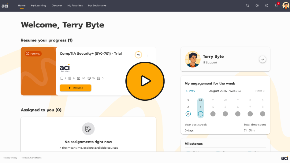Screen dimensions: 290x163
Task: Open the My Learning tab
Action: coord(39,5)
